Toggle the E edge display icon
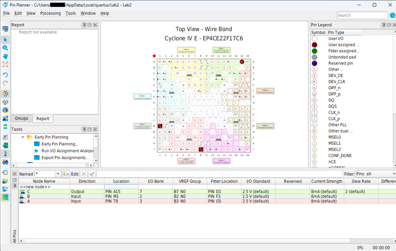Image resolution: width=396 pixels, height=251 pixels. tap(5, 110)
